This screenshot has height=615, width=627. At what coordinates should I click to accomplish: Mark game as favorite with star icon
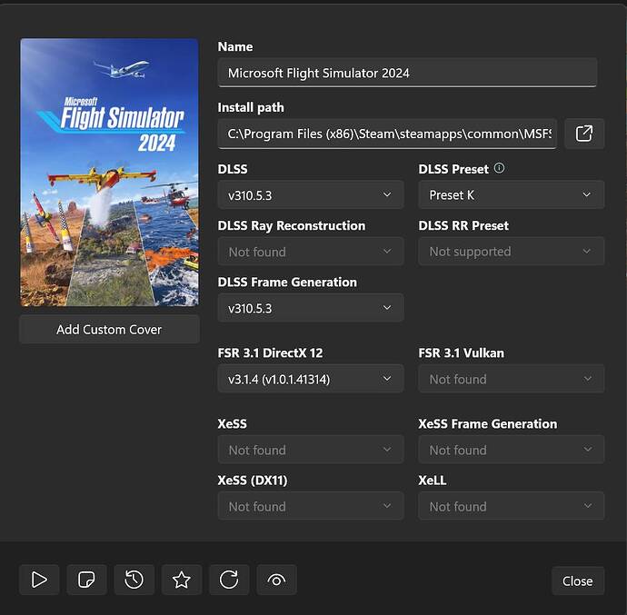tap(182, 580)
